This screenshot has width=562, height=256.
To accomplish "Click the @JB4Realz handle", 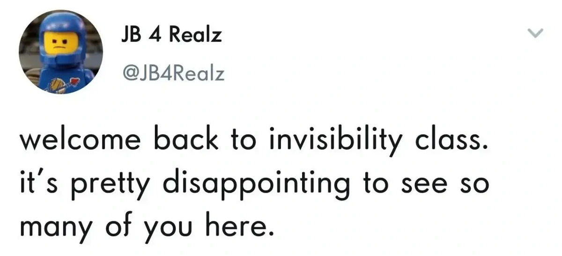I will (x=171, y=73).
